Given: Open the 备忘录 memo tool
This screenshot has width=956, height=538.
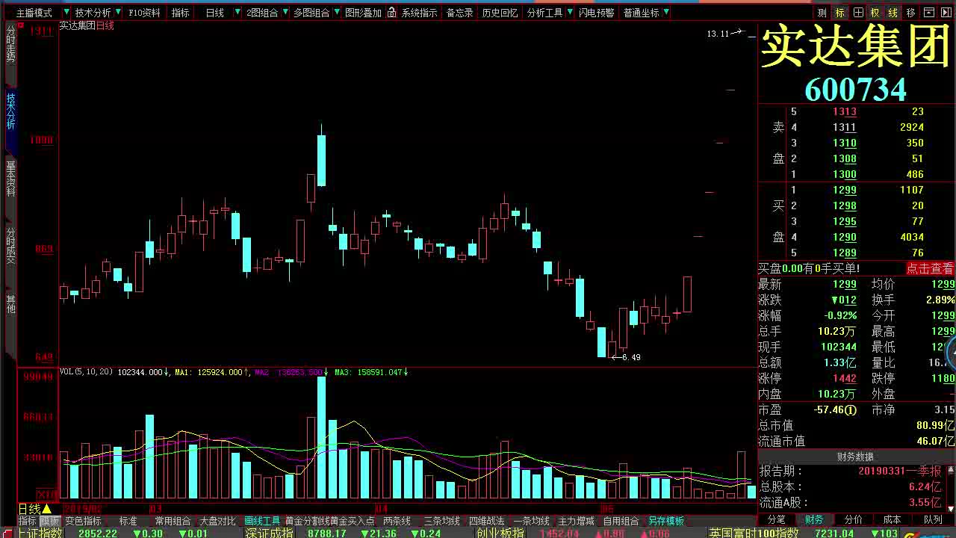Looking at the screenshot, I should (x=459, y=13).
